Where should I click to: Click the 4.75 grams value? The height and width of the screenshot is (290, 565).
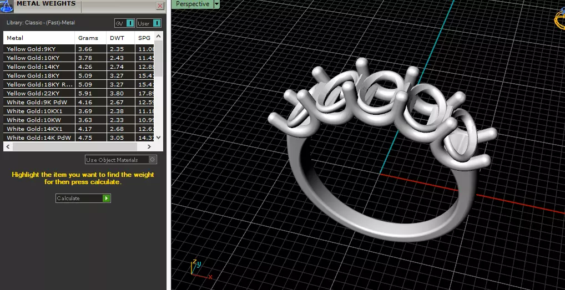coord(85,138)
